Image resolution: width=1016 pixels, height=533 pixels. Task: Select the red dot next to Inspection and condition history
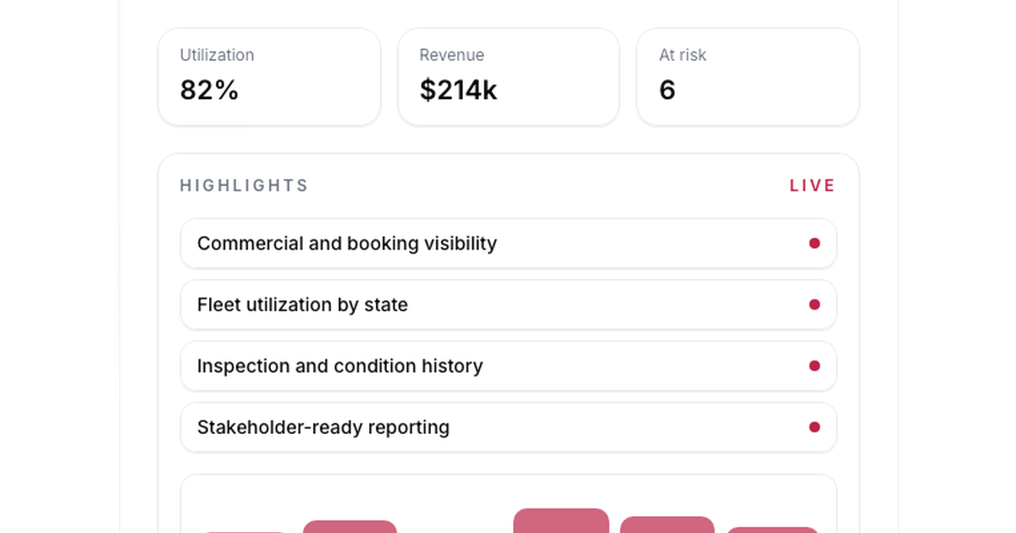tap(814, 365)
